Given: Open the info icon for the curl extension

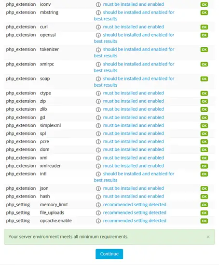Looking at the screenshot, I should (98, 27).
